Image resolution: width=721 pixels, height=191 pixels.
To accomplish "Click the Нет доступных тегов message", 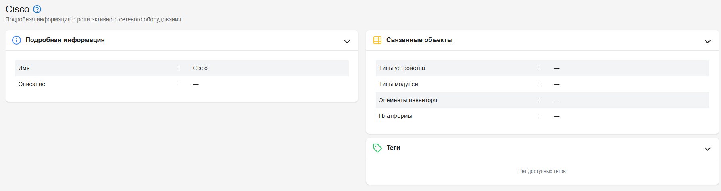I will tap(542, 171).
